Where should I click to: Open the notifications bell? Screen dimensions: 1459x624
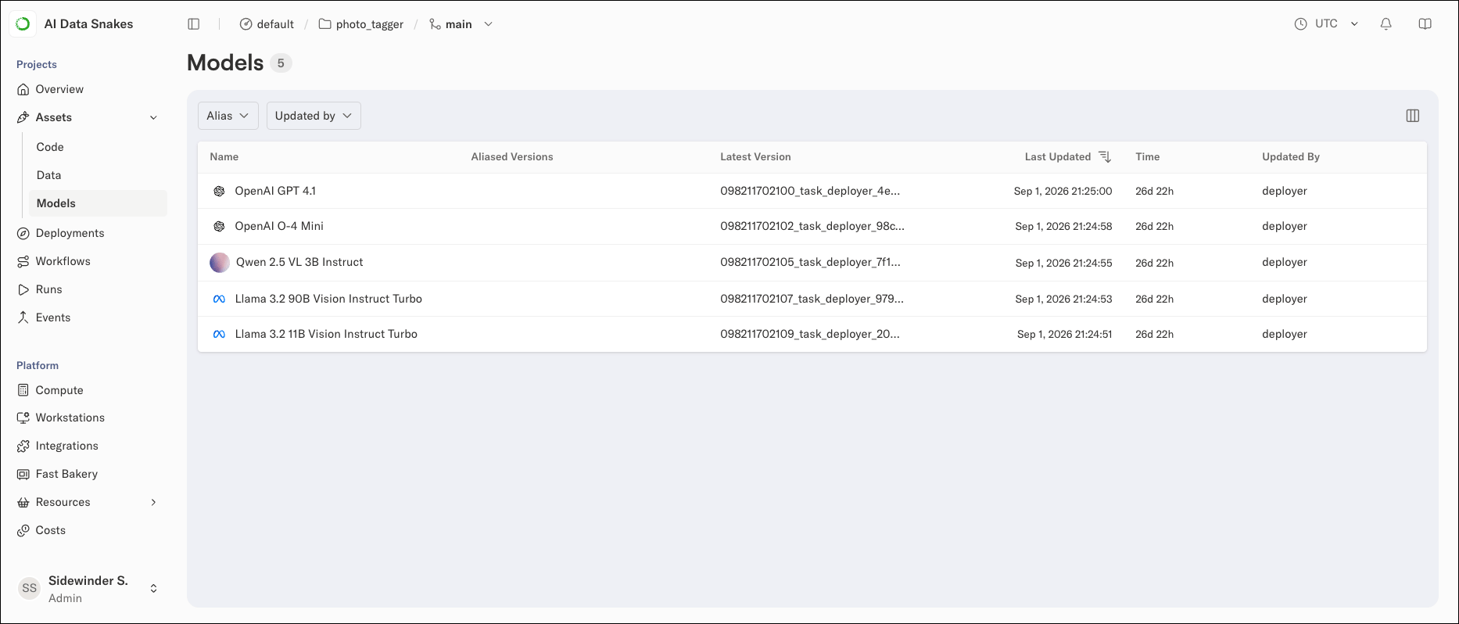pos(1386,24)
